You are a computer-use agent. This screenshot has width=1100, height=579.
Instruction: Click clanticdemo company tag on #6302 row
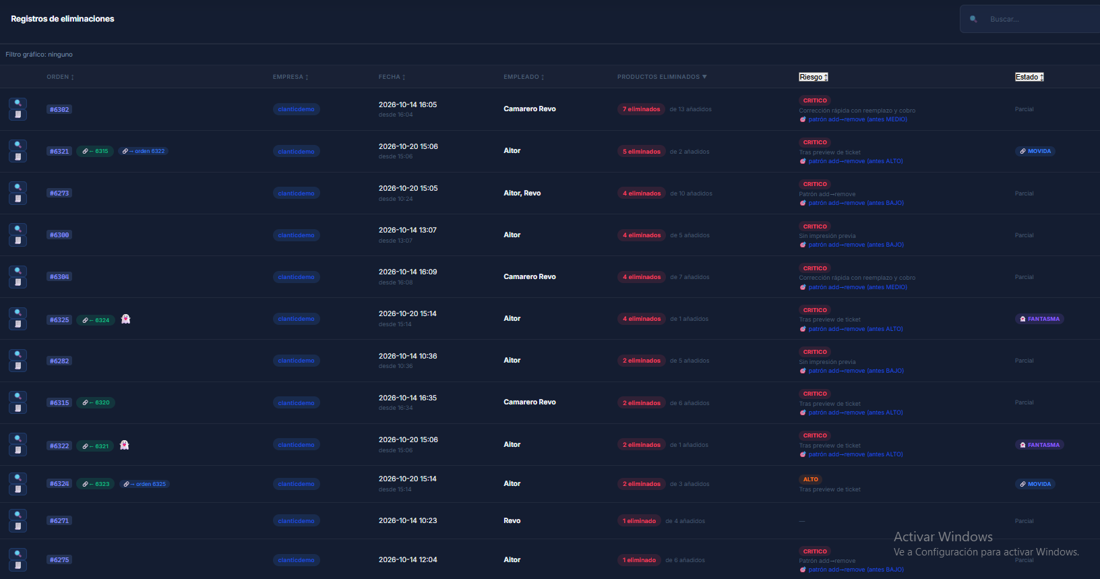click(297, 109)
